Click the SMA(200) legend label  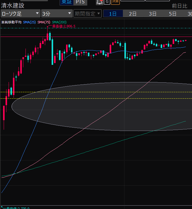pos(59,22)
